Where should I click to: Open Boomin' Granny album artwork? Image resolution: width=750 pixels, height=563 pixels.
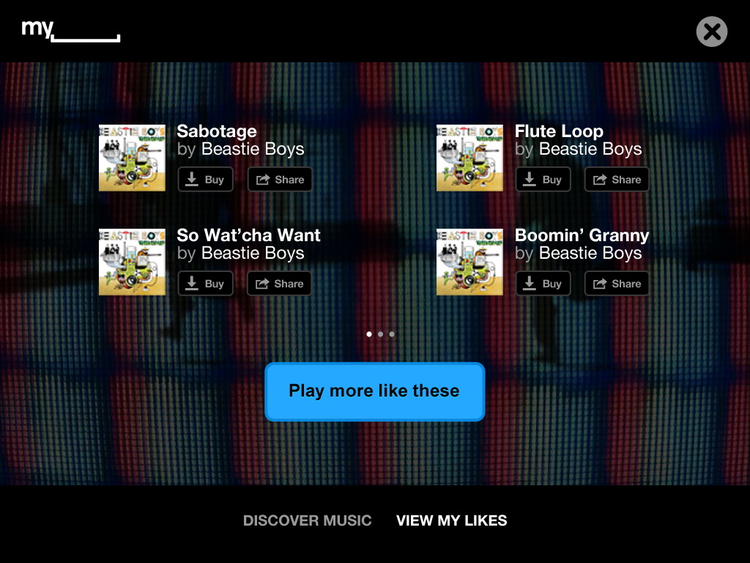469,262
